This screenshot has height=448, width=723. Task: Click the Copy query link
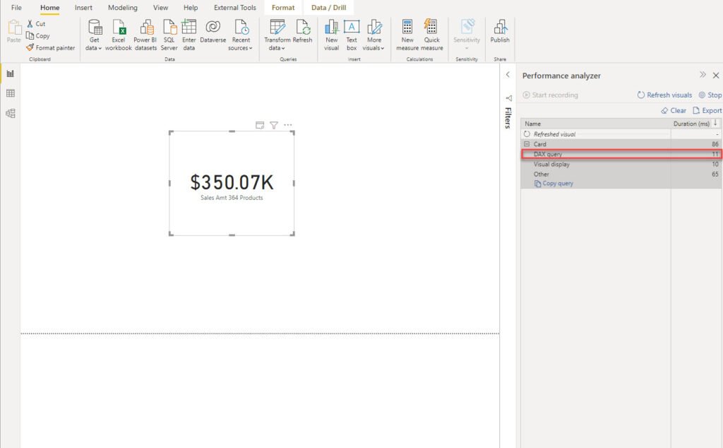click(554, 184)
